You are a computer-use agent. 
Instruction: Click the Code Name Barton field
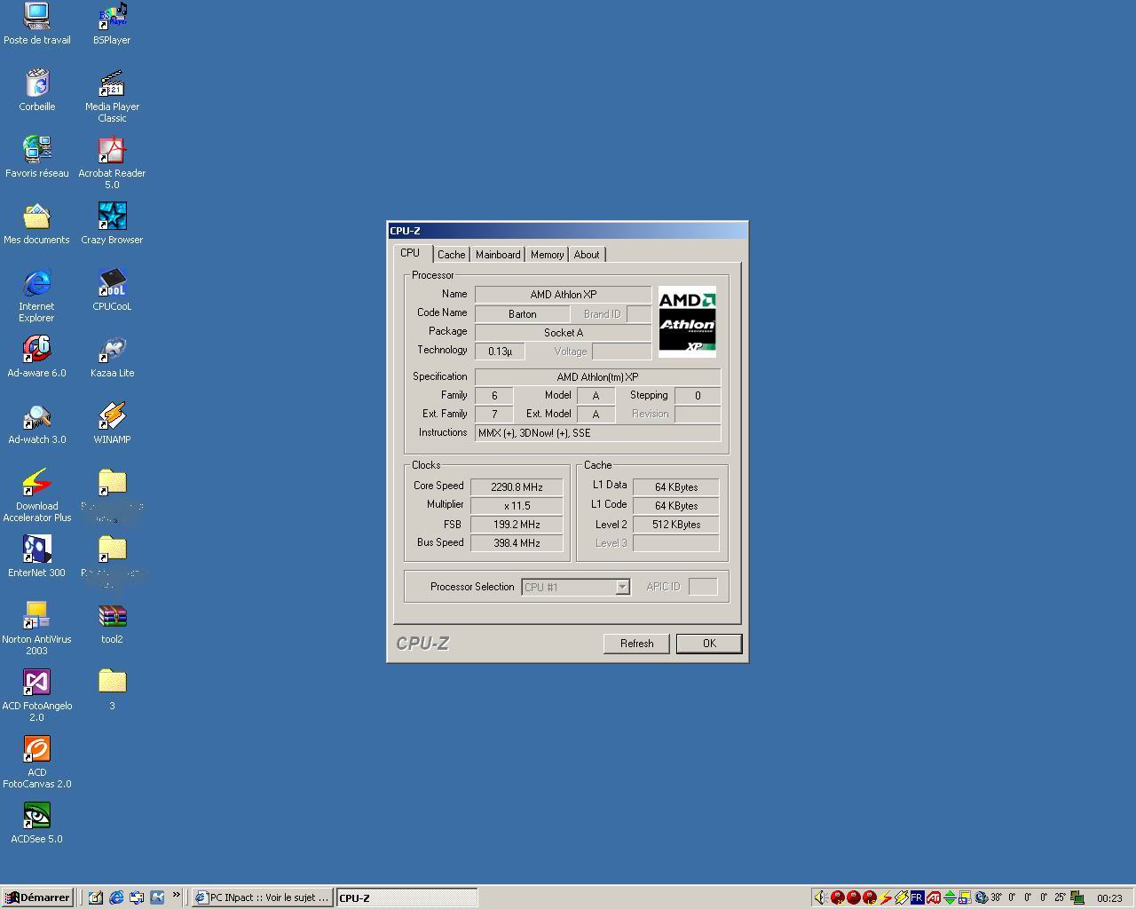coord(522,314)
